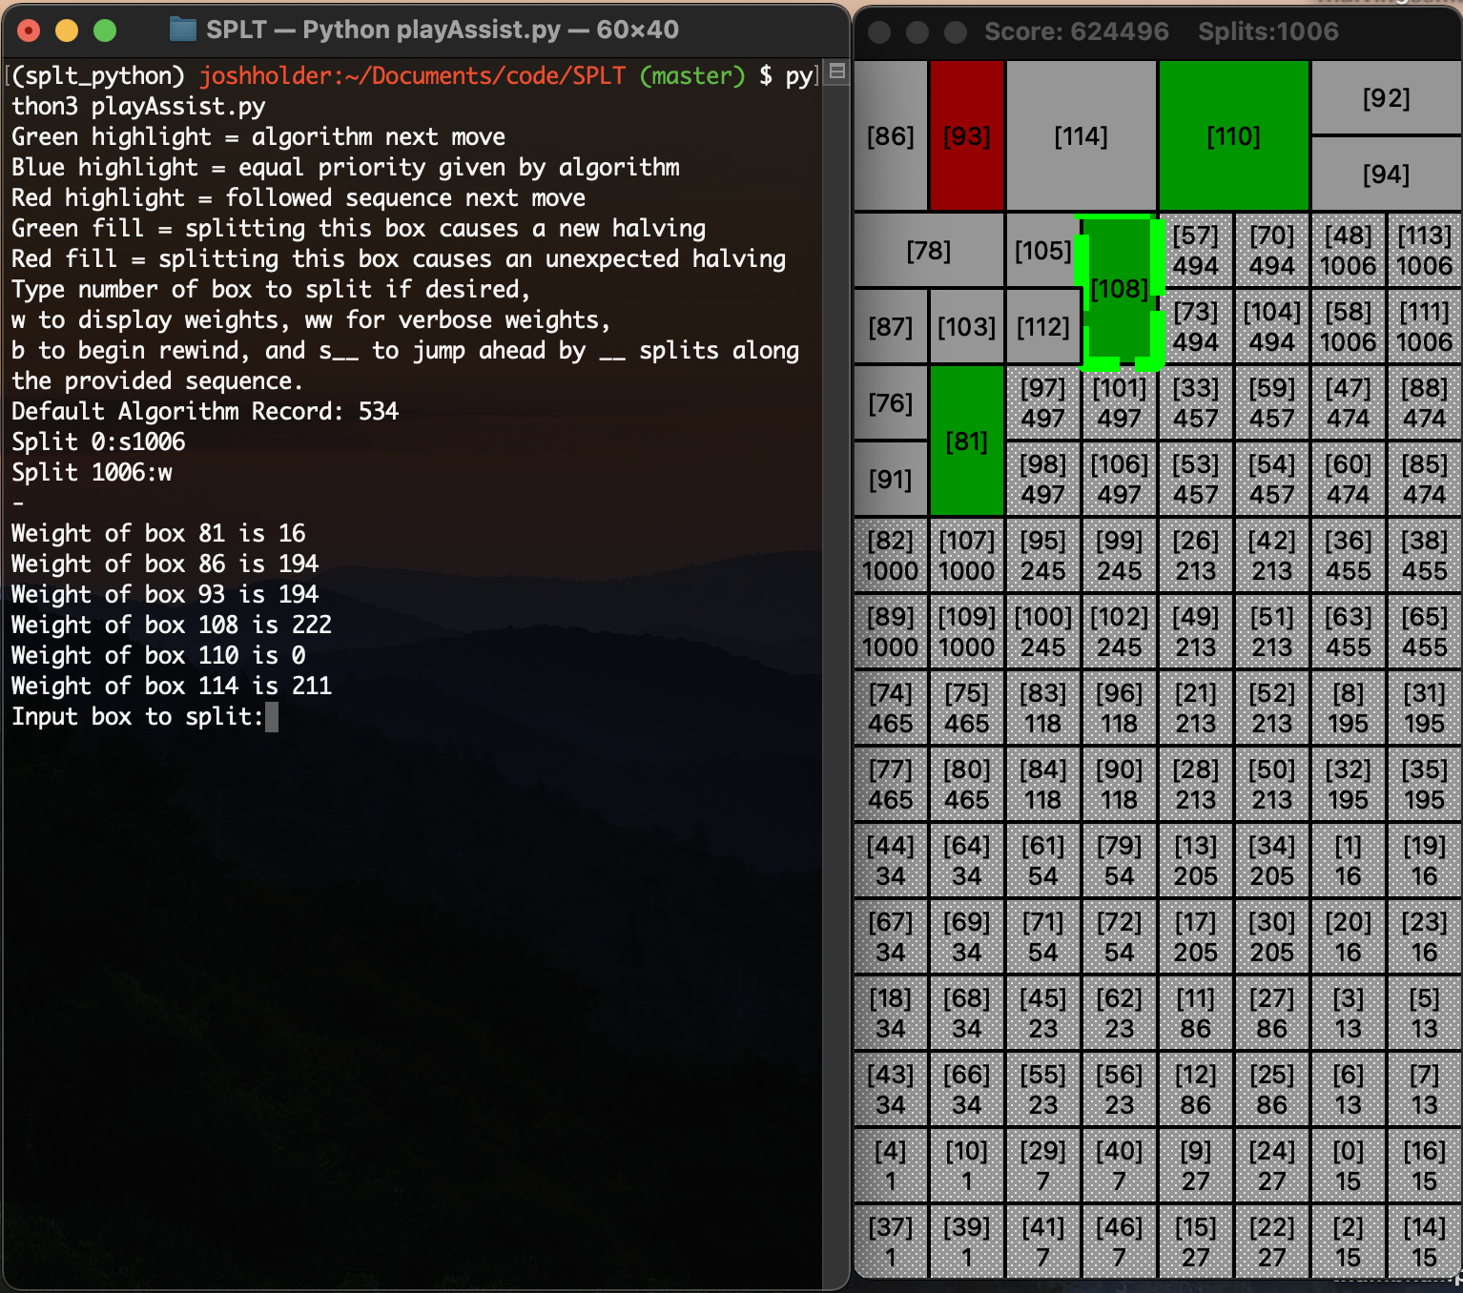Click box [14] with value 15
This screenshot has width=1463, height=1293.
pos(1425,1242)
